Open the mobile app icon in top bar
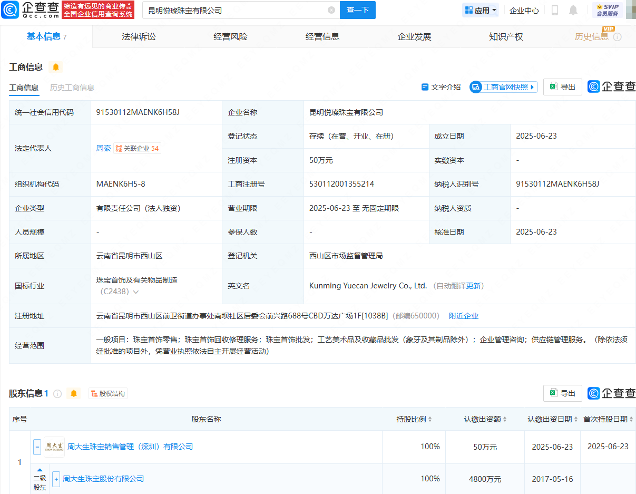Viewport: 636px width, 494px height. (554, 9)
